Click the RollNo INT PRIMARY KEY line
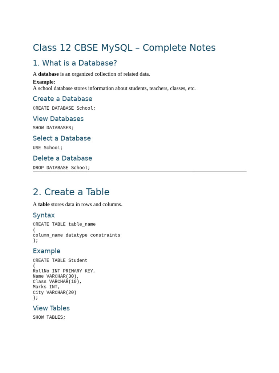This screenshot has width=279, height=373. click(x=64, y=271)
